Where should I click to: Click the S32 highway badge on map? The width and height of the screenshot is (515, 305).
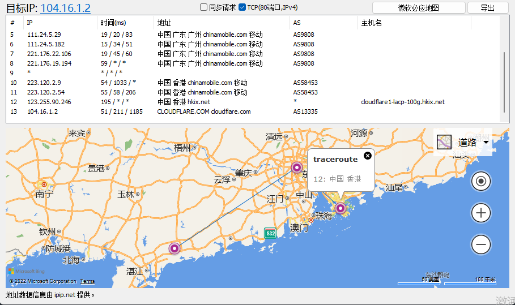pyautogui.click(x=270, y=233)
